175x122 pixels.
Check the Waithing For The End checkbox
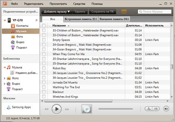(44, 87)
